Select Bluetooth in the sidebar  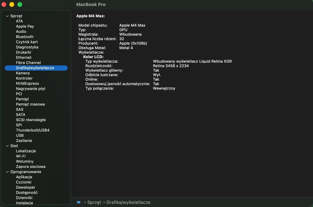pyautogui.click(x=24, y=37)
